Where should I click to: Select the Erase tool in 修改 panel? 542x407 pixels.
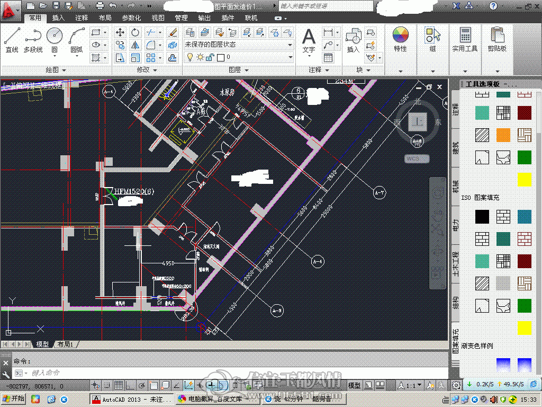pos(172,32)
